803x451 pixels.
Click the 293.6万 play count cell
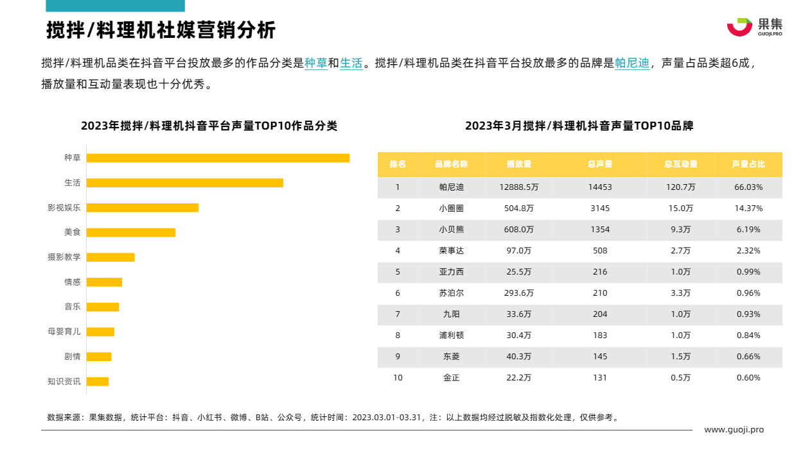[x=519, y=293]
